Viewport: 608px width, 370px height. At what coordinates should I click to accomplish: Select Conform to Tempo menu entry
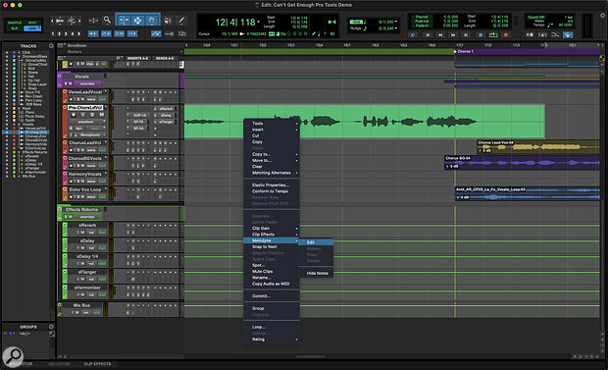[x=272, y=191]
